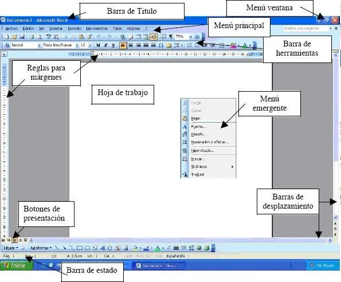The height and width of the screenshot is (282, 341).
Task: Select the Rectangle drawing tool
Action: tap(80, 248)
